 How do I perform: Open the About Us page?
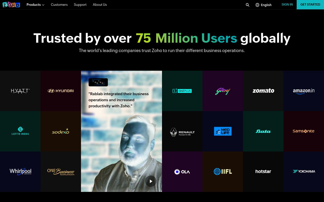[100, 5]
